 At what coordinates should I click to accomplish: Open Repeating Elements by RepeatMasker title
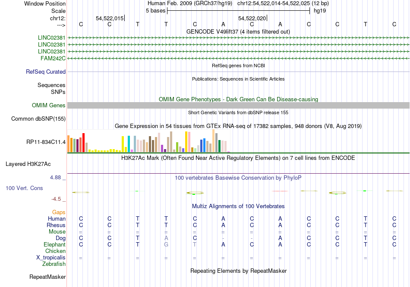238,271
